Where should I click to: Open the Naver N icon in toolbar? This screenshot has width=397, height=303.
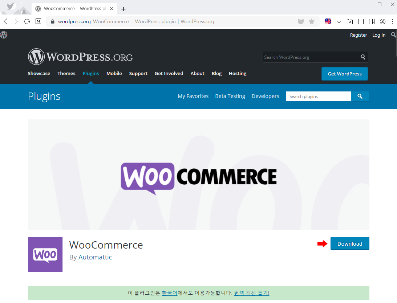coord(38,21)
